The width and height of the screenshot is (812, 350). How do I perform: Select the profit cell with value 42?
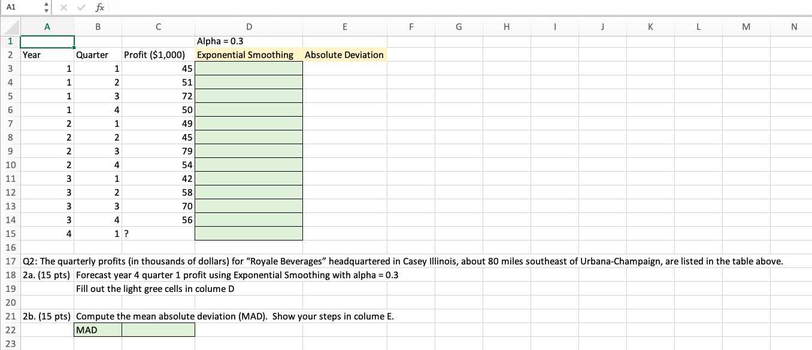tap(158, 178)
